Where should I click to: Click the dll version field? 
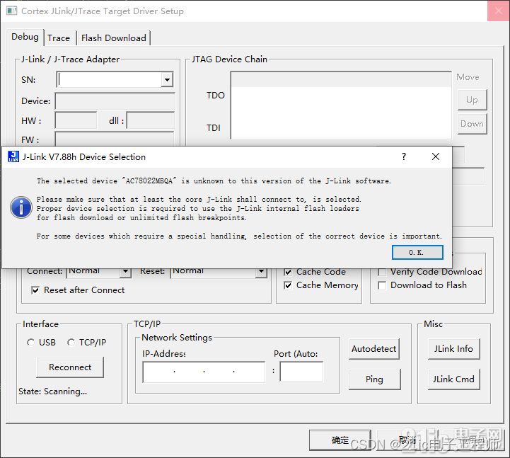tap(150, 121)
